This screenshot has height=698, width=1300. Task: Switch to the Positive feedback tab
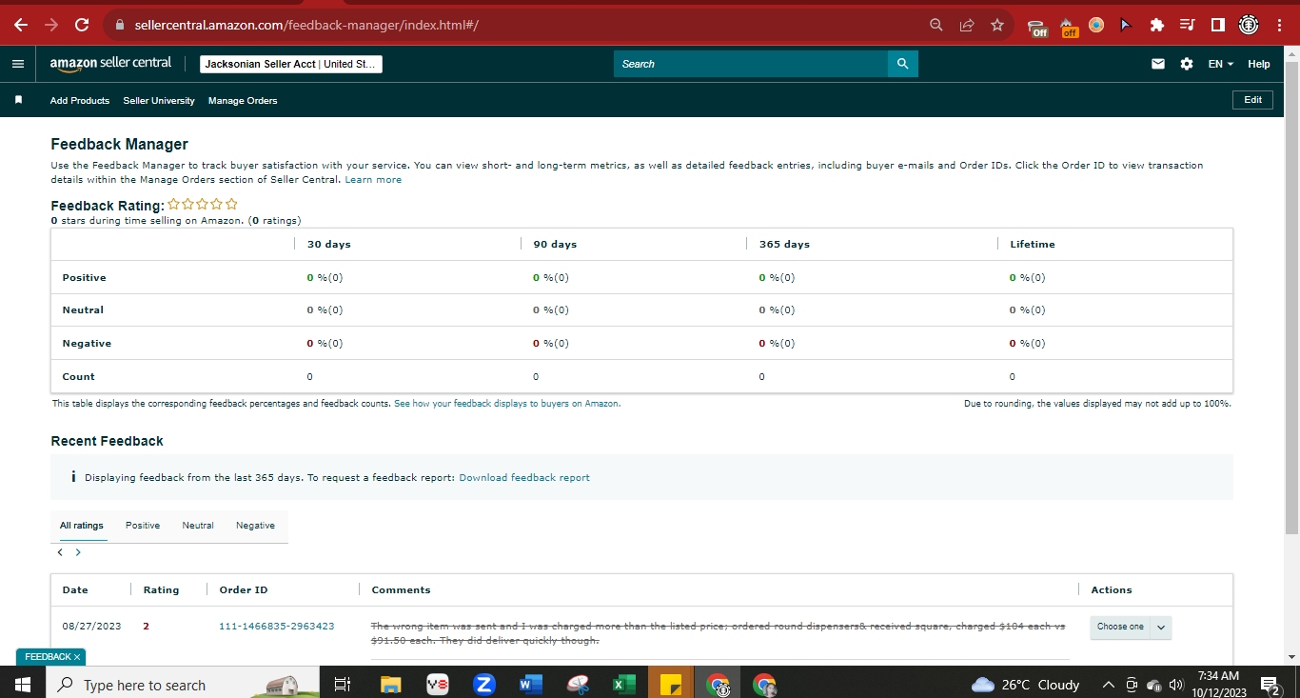[143, 526]
